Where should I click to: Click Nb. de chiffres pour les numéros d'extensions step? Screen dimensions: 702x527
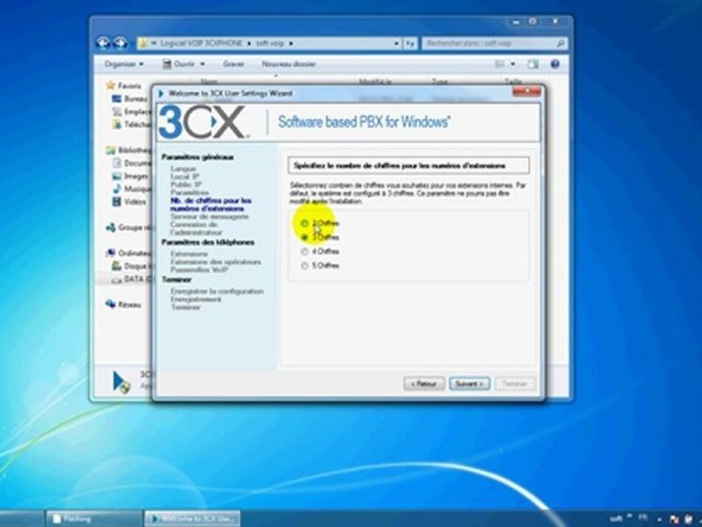(x=211, y=204)
